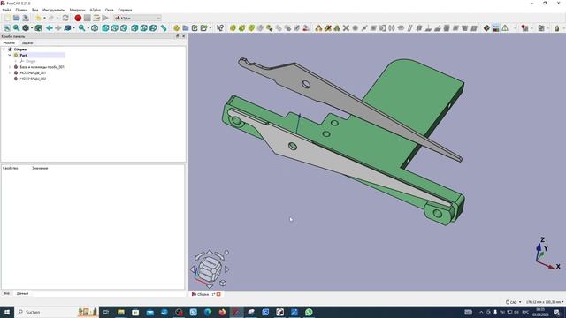Expand the 'проба_001' tree node
Image resolution: width=566 pixels, height=318 pixels.
(x=10, y=67)
